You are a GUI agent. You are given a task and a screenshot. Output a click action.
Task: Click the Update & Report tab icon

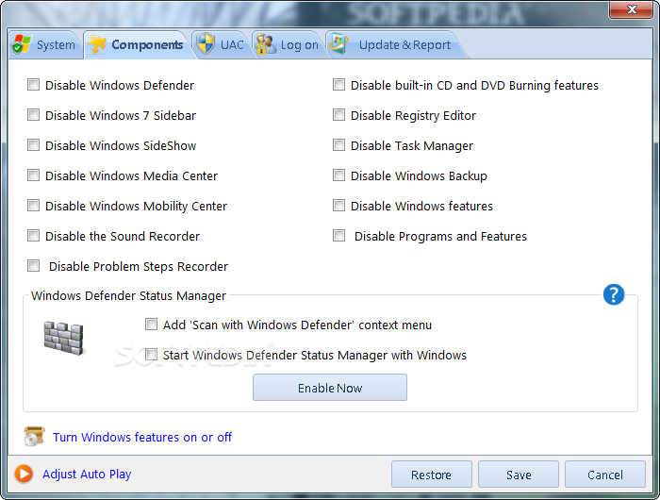coord(339,43)
